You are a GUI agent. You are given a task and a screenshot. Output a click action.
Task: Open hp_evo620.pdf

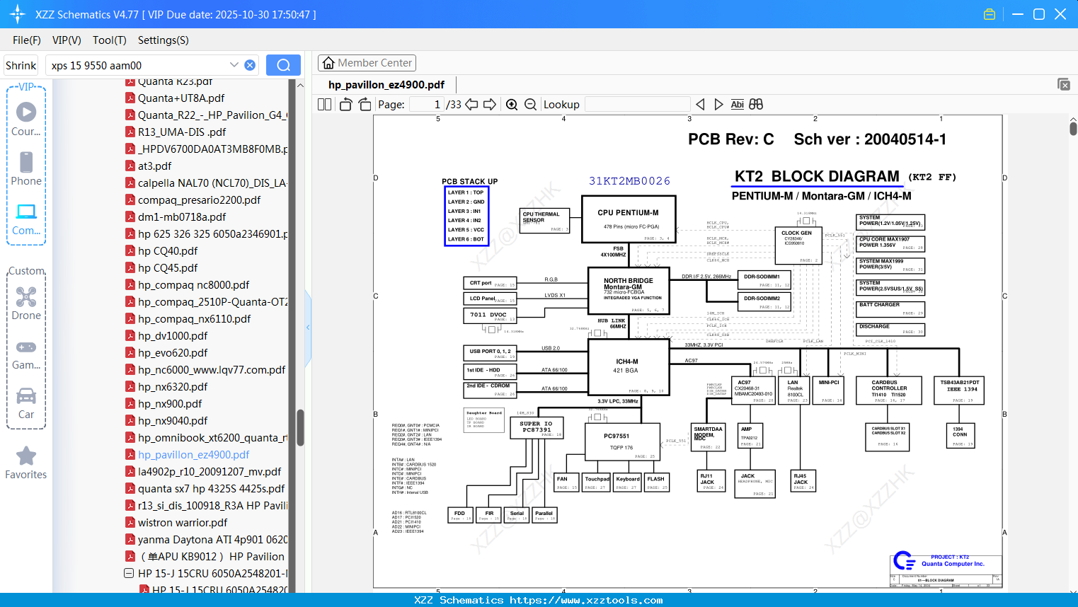click(173, 353)
